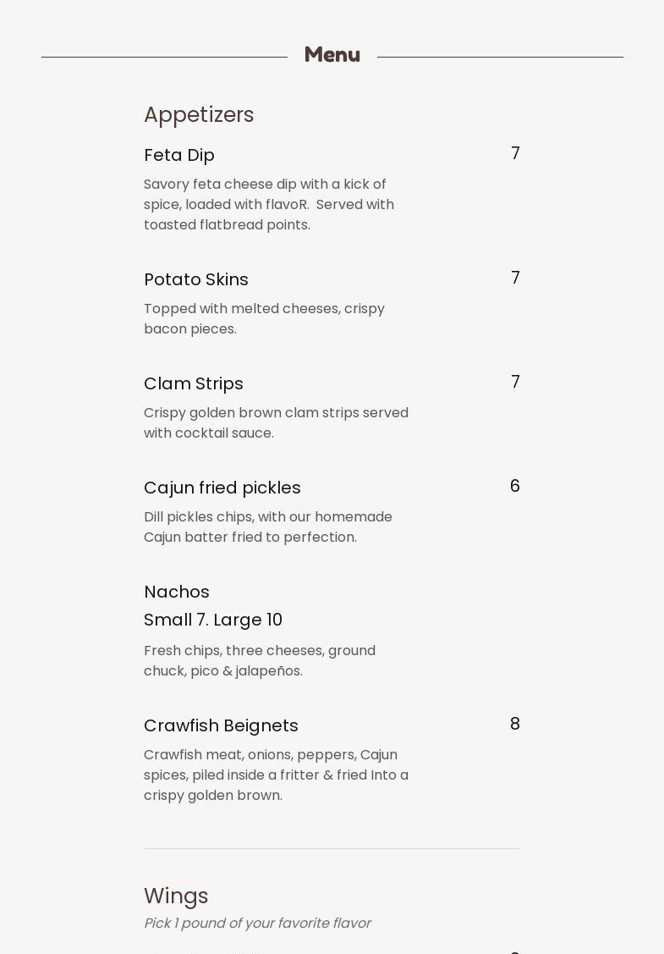Click the Nachos description about fresh chips

[260, 661]
